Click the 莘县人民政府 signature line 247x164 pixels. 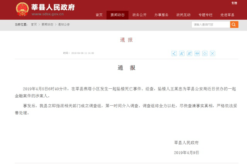click(186, 142)
